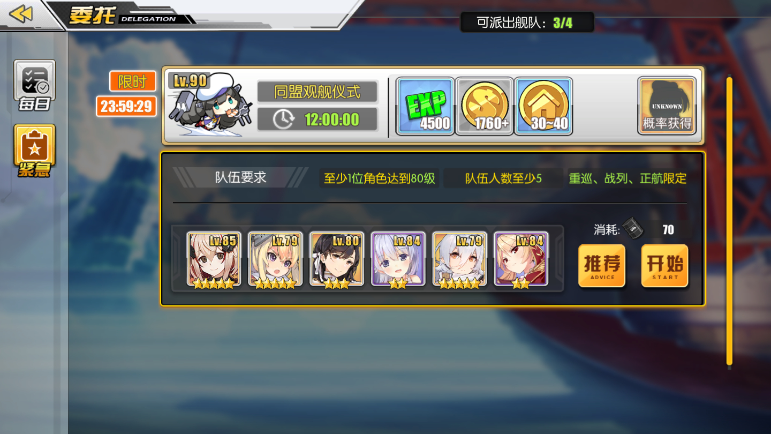771x434 pixels.
Task: Select the Lv.80 dark-haired shipgirl portrait
Action: pos(337,259)
